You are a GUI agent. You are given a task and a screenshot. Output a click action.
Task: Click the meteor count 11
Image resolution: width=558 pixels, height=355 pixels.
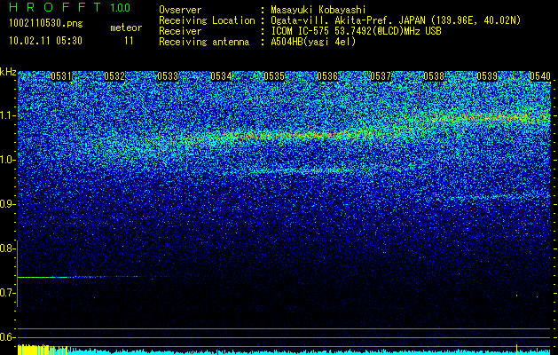[x=129, y=41]
